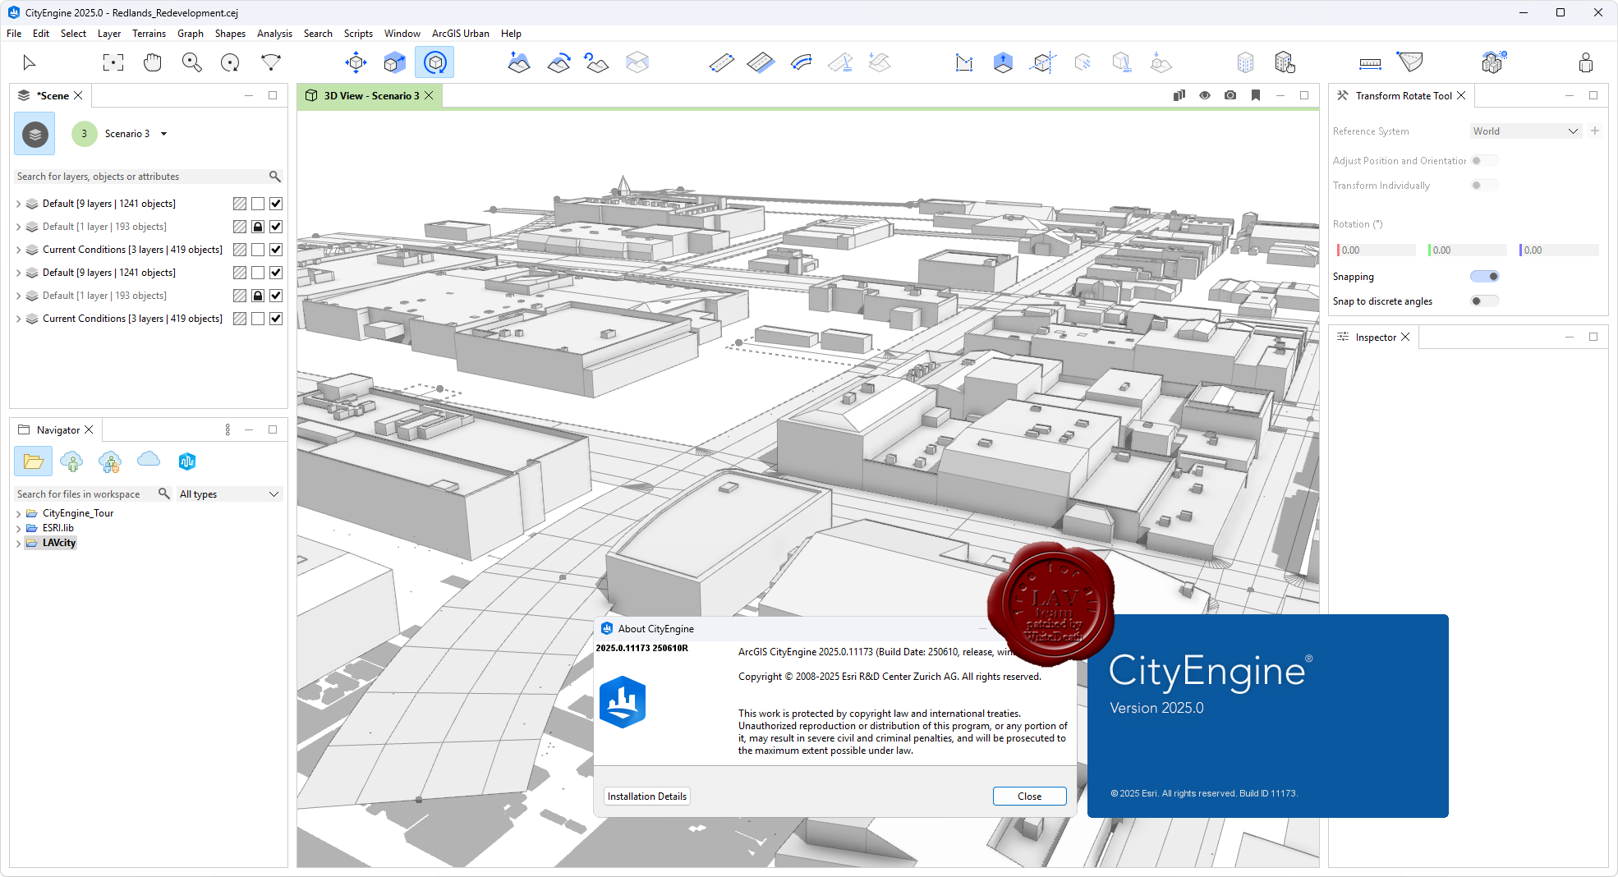Image resolution: width=1618 pixels, height=877 pixels.
Task: Toggle Adjust Position and Orientation switch
Action: (x=1484, y=161)
